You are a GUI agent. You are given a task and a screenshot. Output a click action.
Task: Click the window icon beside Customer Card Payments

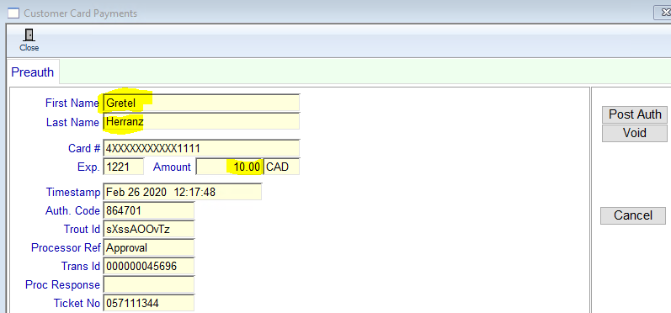pos(13,13)
